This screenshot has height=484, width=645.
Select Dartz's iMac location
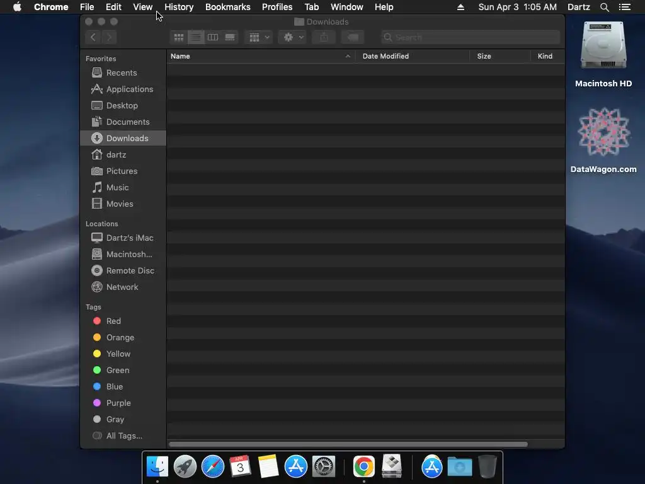pos(123,238)
